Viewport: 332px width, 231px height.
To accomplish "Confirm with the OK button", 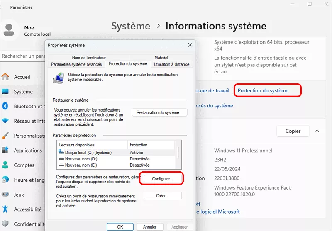I will pos(120,227).
